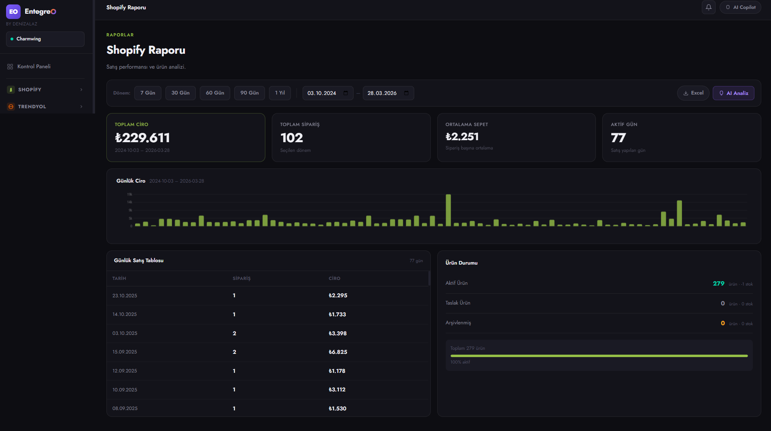Click the Kontrol Paneli grid icon

(x=10, y=66)
